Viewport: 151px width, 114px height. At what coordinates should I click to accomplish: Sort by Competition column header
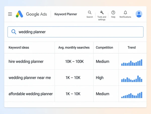click(x=104, y=47)
